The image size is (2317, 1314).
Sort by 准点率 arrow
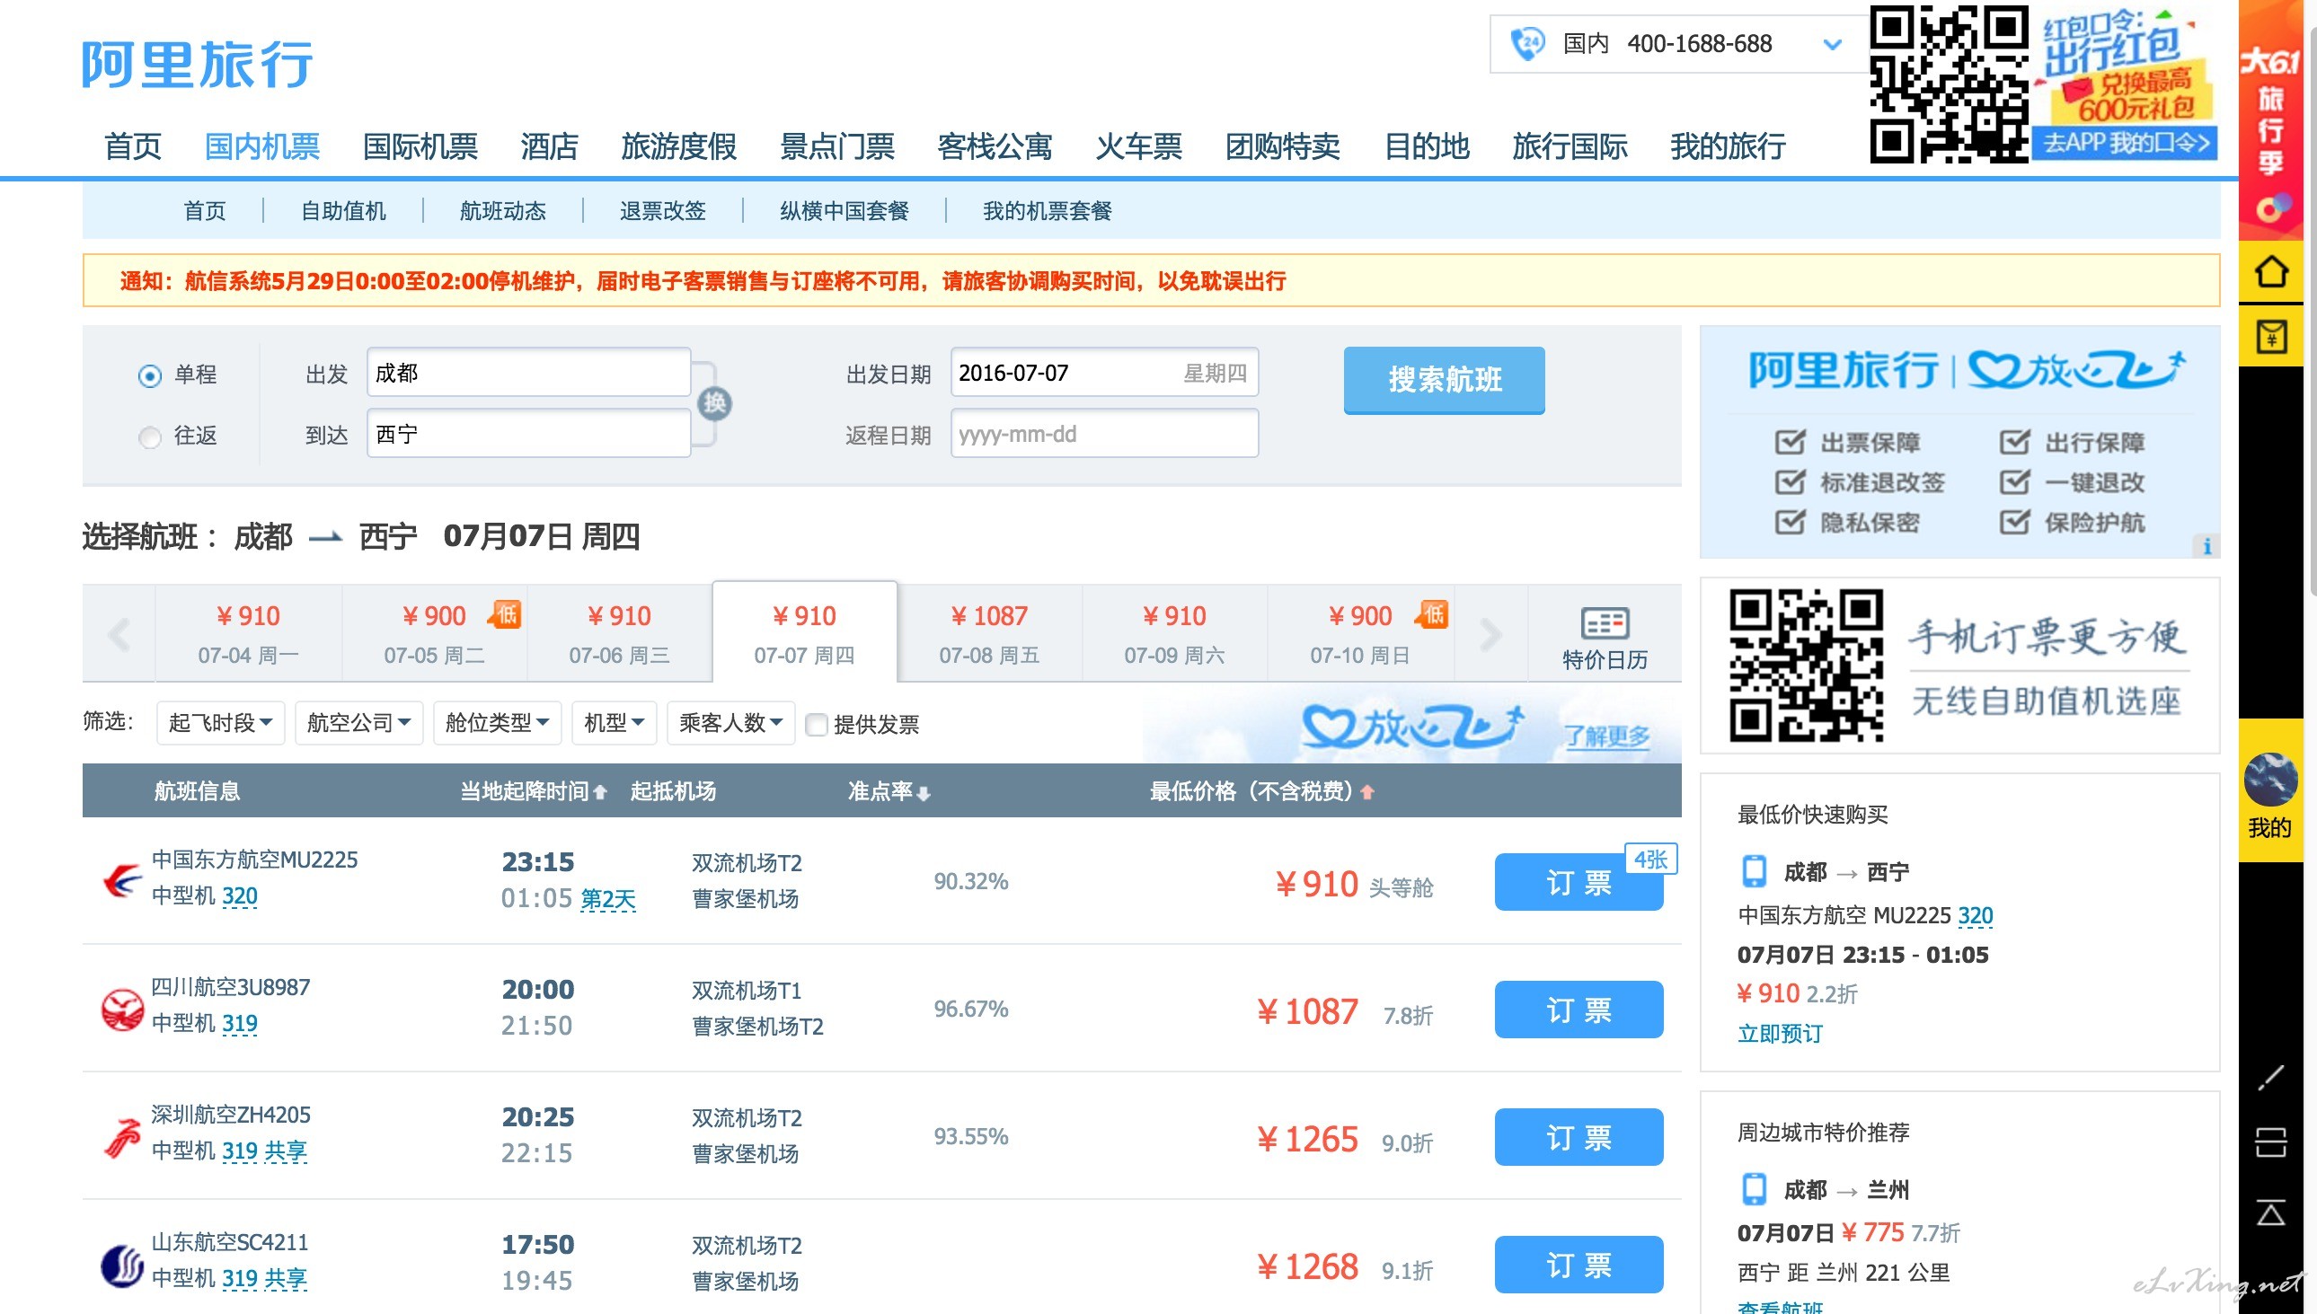pyautogui.click(x=923, y=792)
